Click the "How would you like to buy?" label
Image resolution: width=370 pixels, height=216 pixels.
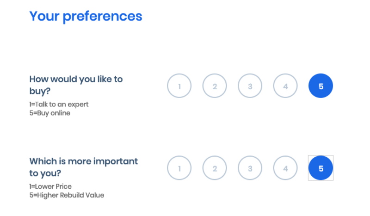[76, 85]
